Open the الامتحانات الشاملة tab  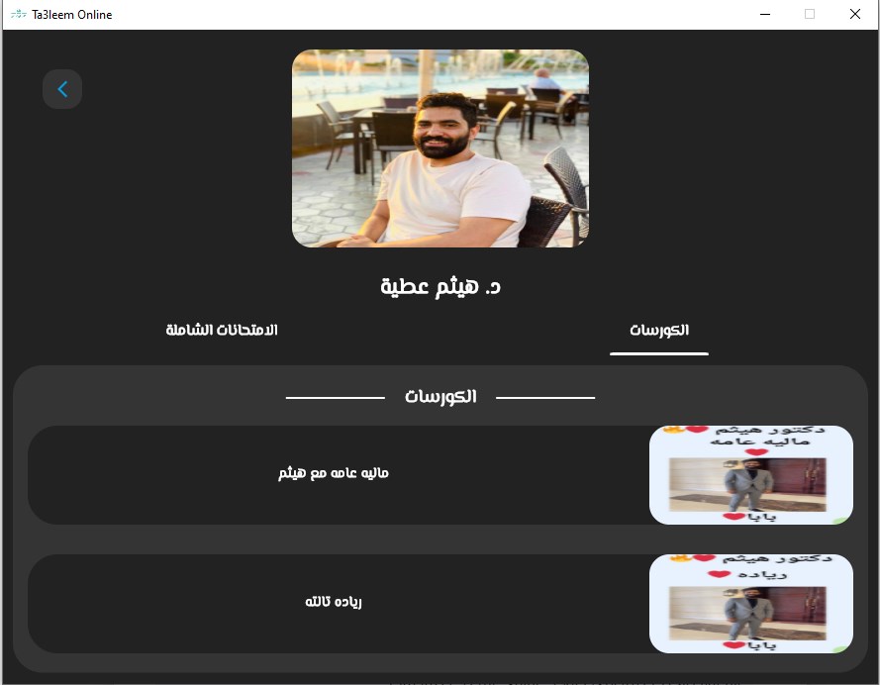(222, 330)
